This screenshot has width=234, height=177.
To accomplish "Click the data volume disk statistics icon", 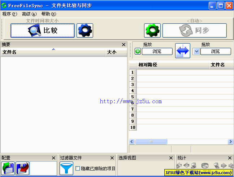I will (205, 165).
